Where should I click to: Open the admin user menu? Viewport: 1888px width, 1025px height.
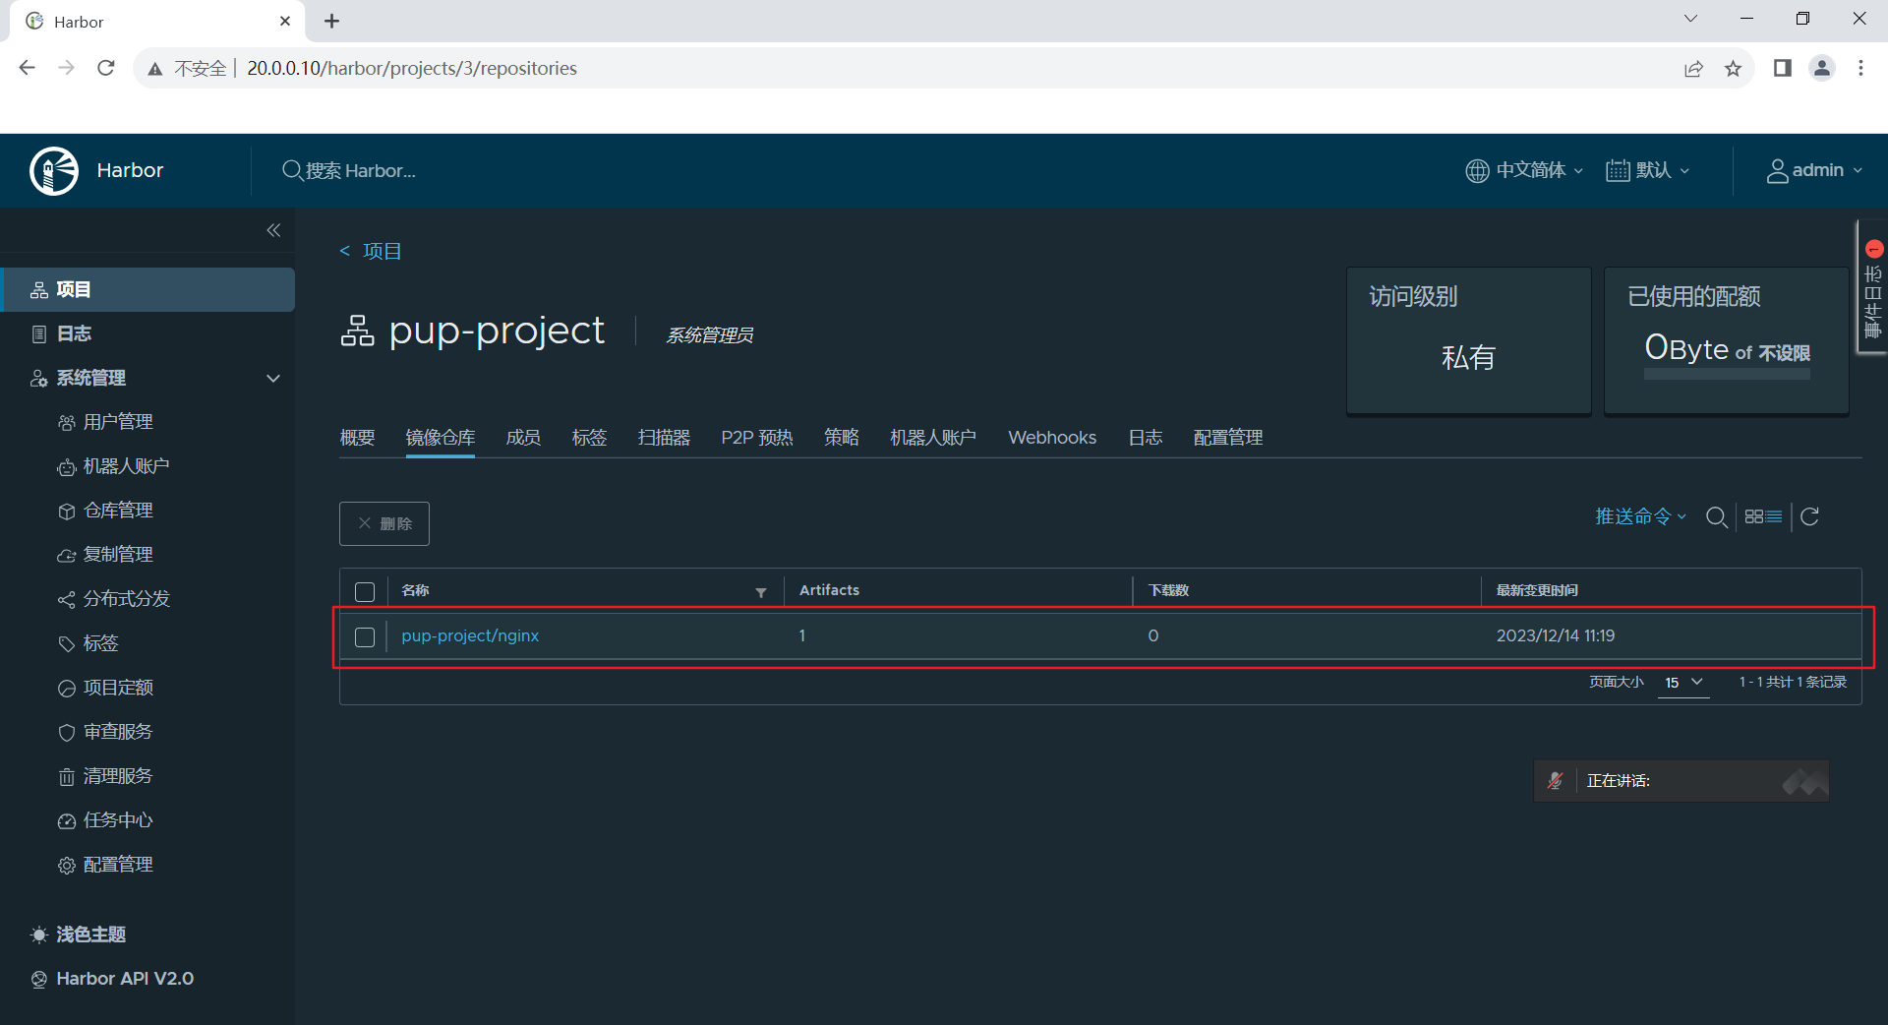1814,170
